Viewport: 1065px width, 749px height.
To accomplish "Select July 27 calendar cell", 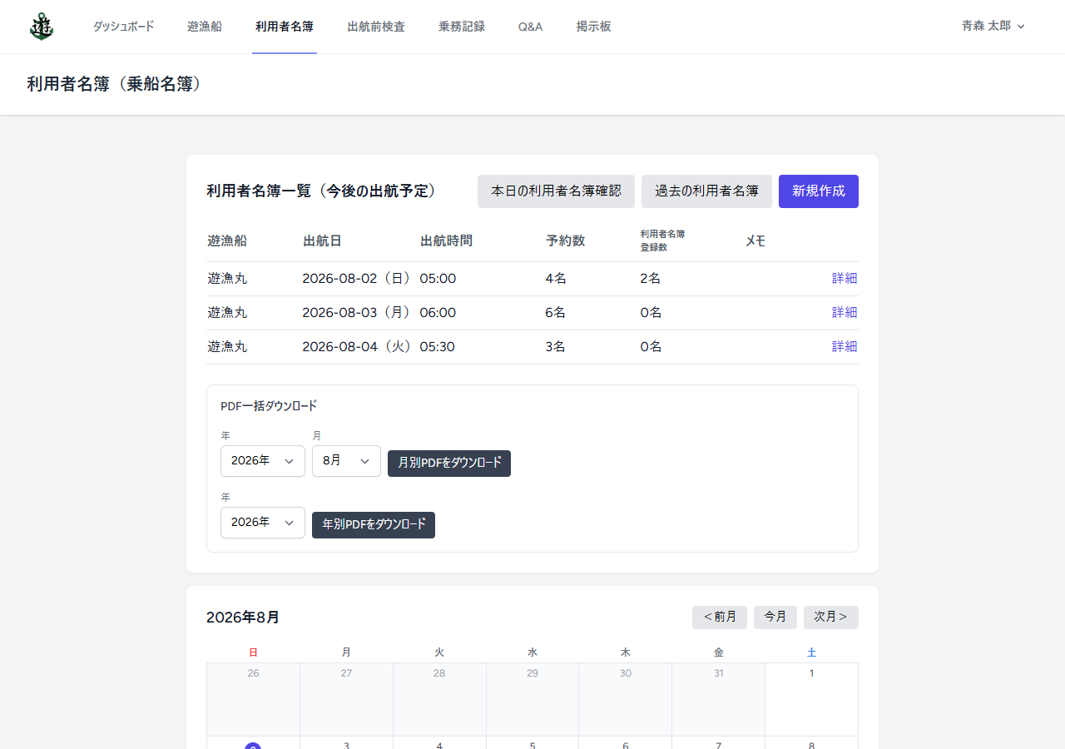I will tap(346, 699).
